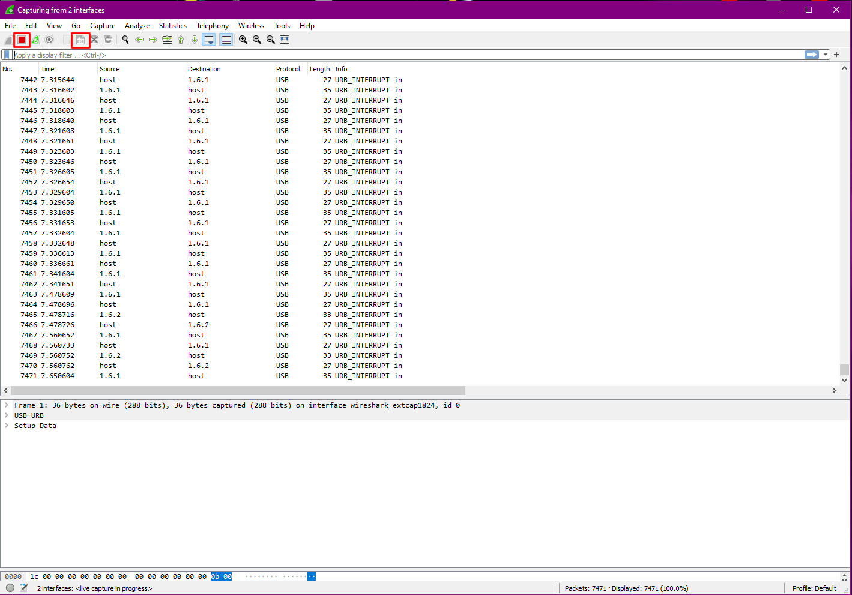The image size is (852, 595).
Task: Add a display filter button with plus
Action: coord(836,55)
